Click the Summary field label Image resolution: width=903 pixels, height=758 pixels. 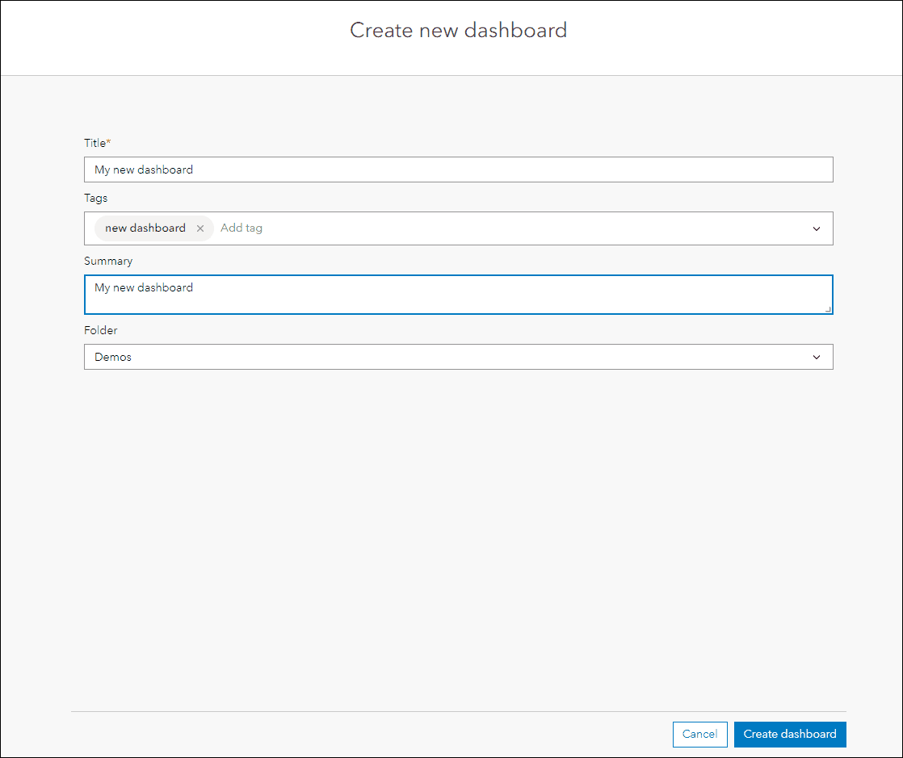click(x=108, y=261)
